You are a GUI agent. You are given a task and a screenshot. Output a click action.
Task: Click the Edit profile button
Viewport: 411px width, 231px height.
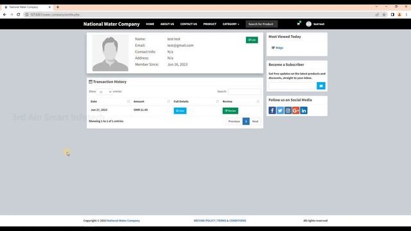coord(252,40)
